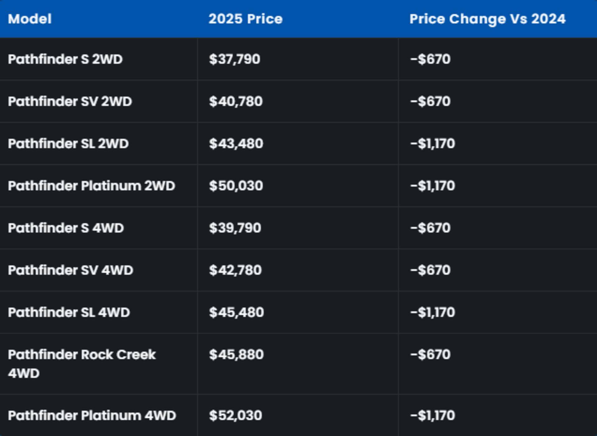
Task: Select the Pathfinder S 4WD cell
Action: (66, 228)
